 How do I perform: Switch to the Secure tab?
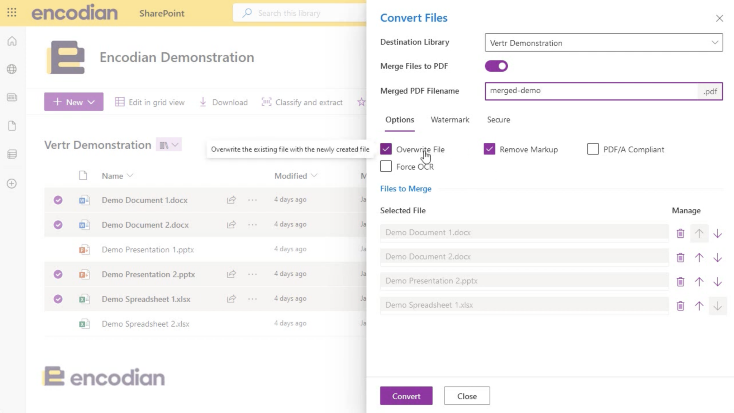click(499, 120)
